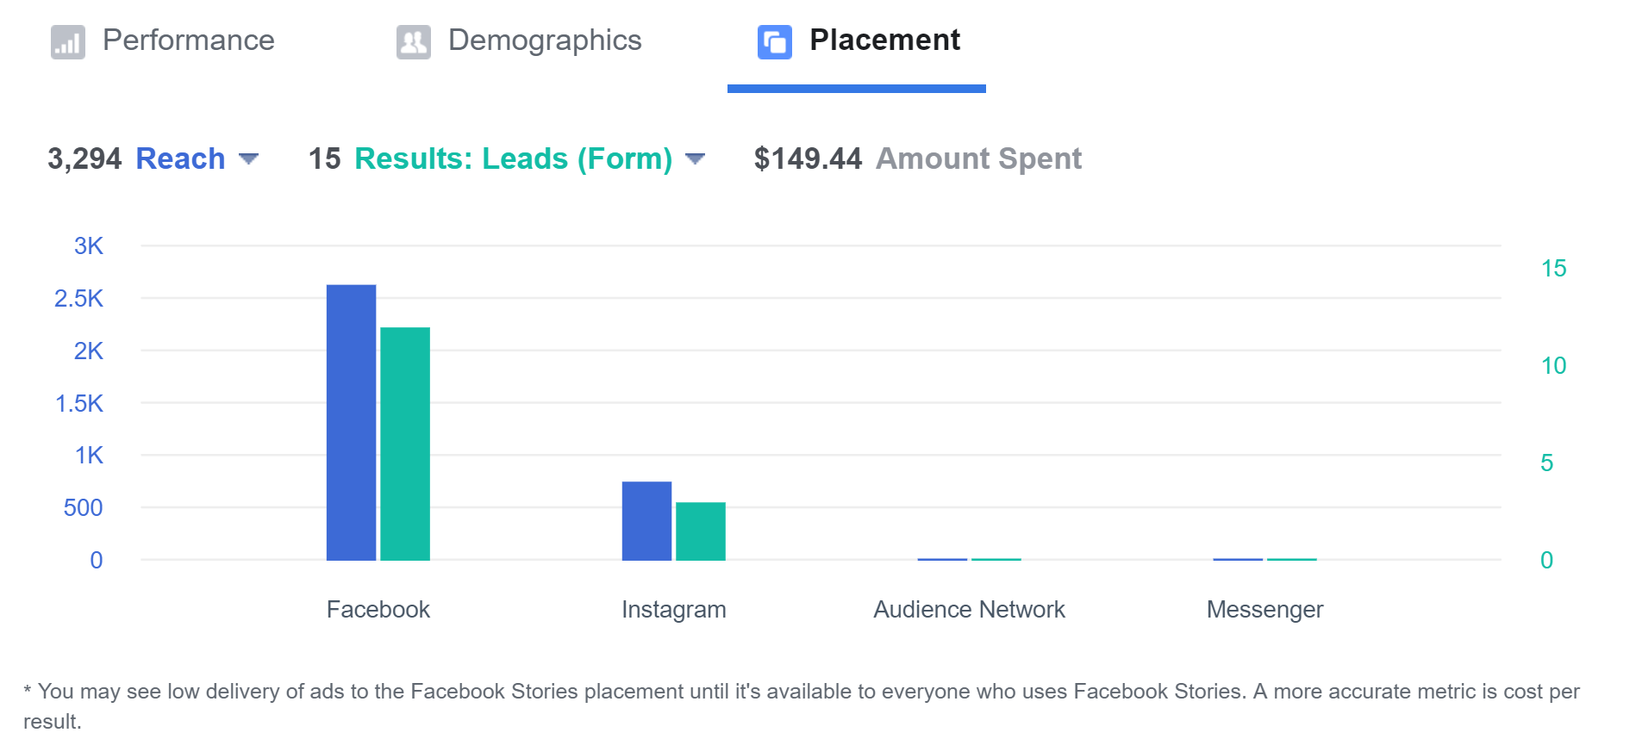
Task: Click the $149.44 amount value
Action: [x=808, y=158]
